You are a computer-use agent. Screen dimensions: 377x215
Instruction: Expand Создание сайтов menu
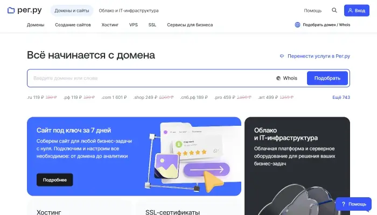point(73,25)
